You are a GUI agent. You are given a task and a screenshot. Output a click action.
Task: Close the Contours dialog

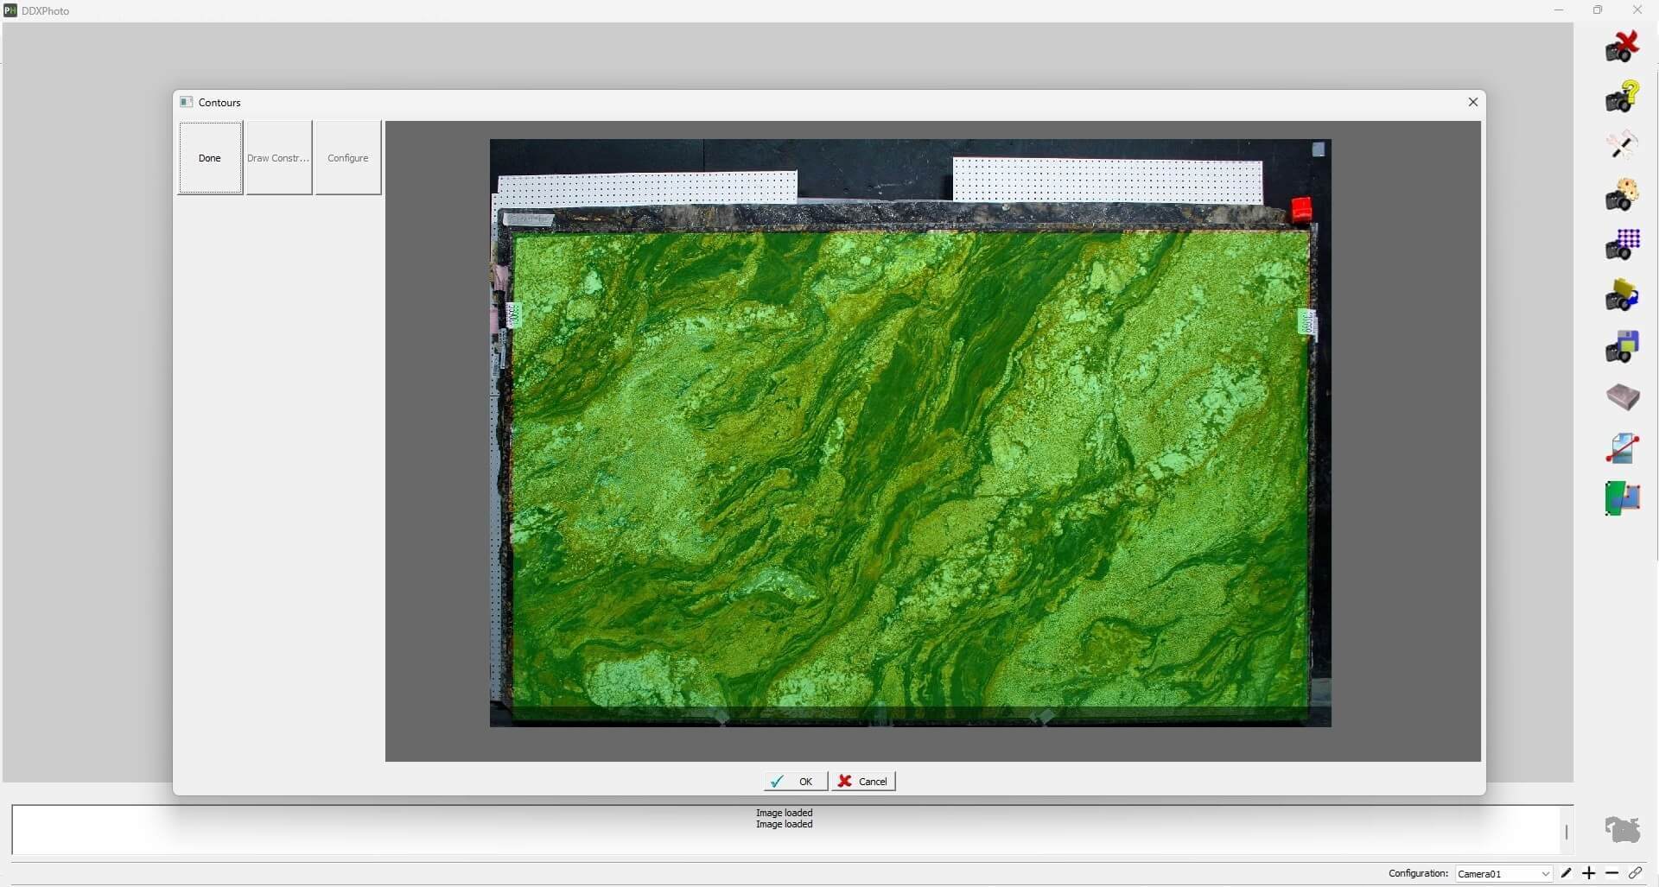click(x=1473, y=102)
